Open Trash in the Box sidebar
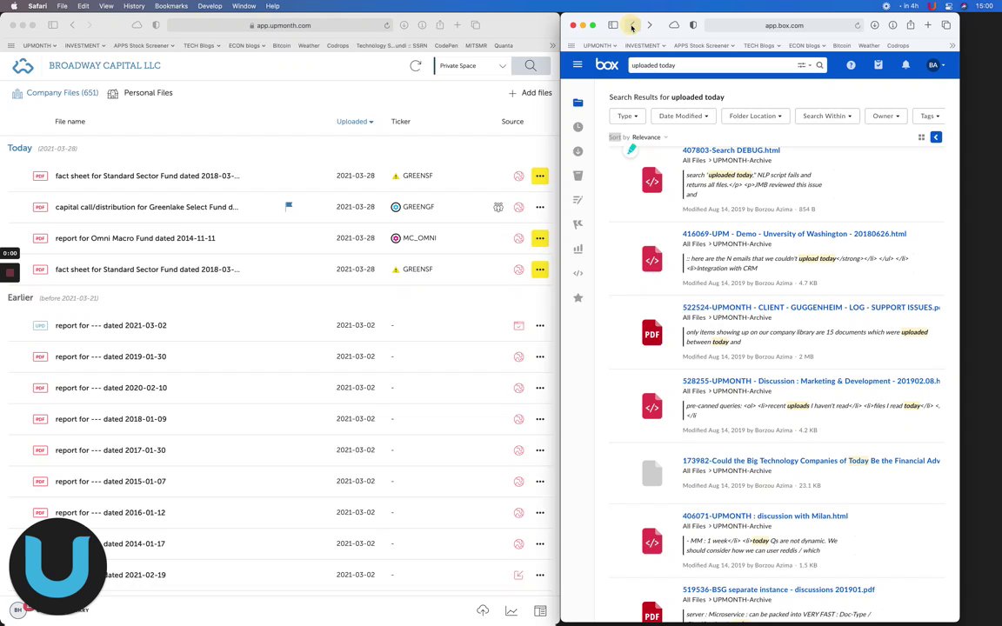Screen dimensions: 1002x626 click(578, 176)
